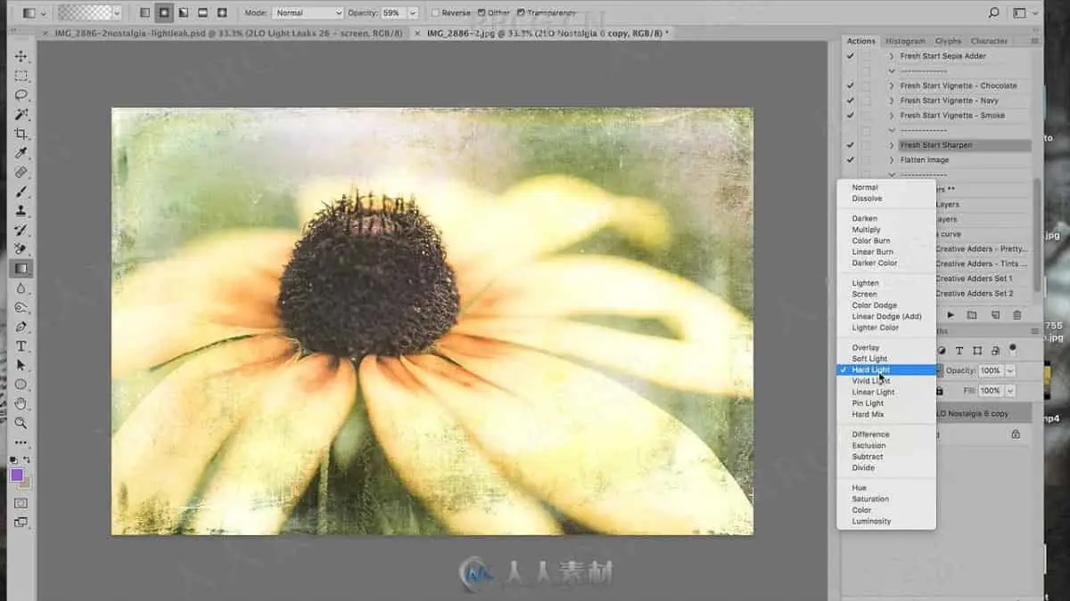Delete action using the trash icon
Image resolution: width=1070 pixels, height=601 pixels.
(1017, 314)
